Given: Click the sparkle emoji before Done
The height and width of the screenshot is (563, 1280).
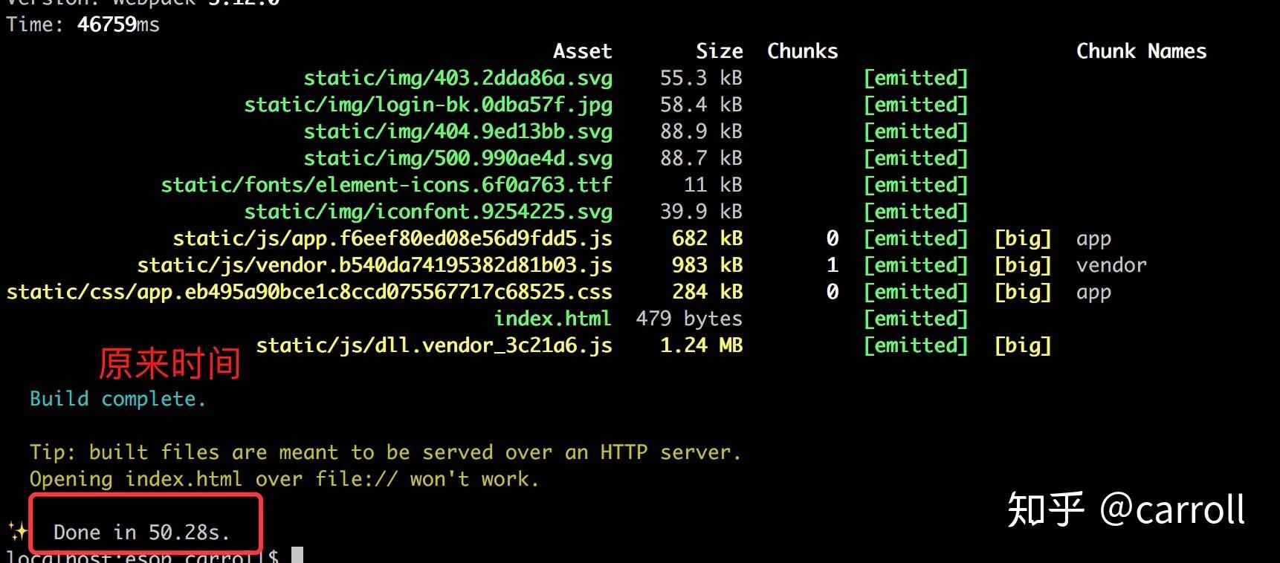Looking at the screenshot, I should point(18,531).
